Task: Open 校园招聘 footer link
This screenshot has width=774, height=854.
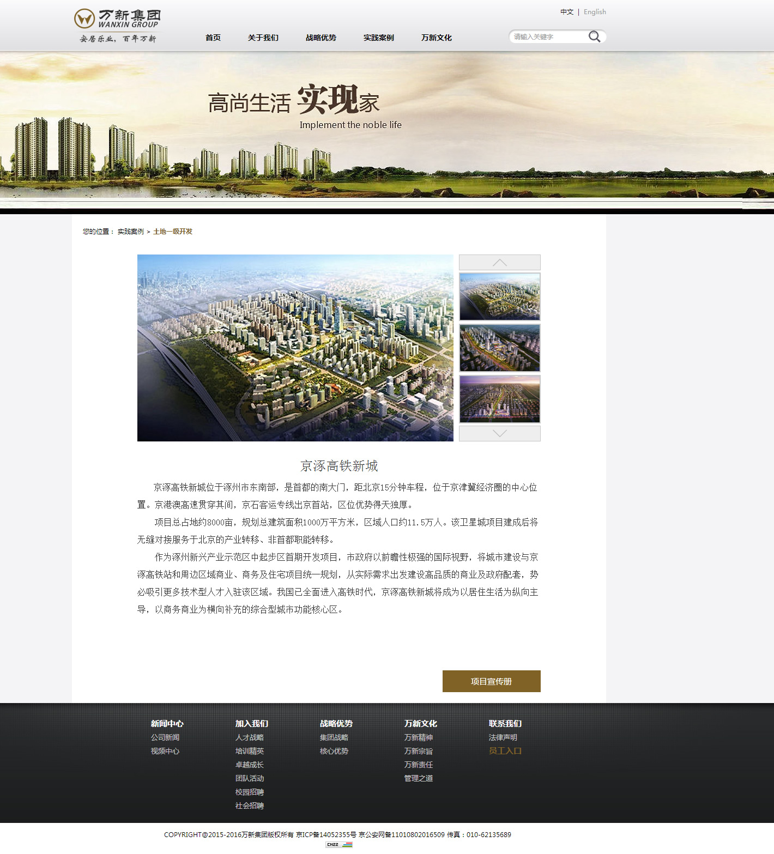Action: pos(250,792)
